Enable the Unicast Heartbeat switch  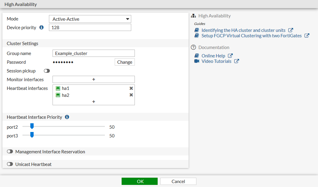(10, 164)
